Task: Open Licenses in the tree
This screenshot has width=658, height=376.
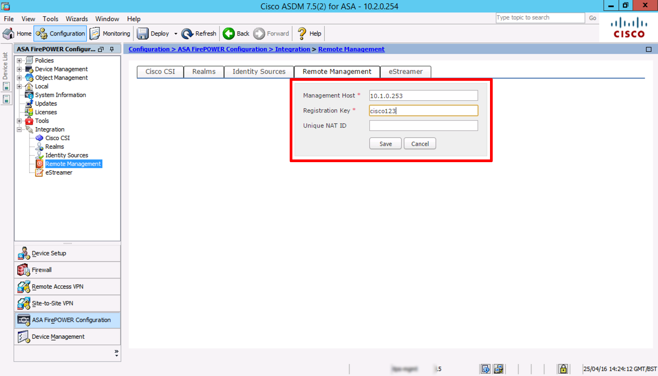Action: coord(46,112)
